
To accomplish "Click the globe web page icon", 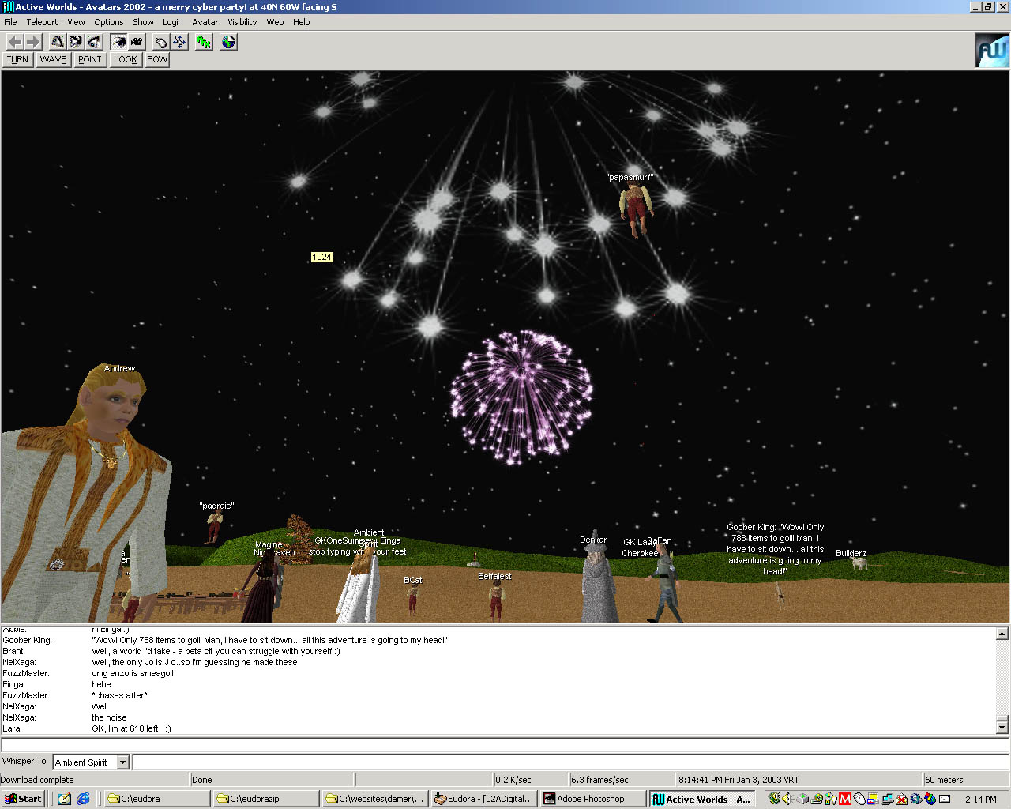I will click(228, 42).
